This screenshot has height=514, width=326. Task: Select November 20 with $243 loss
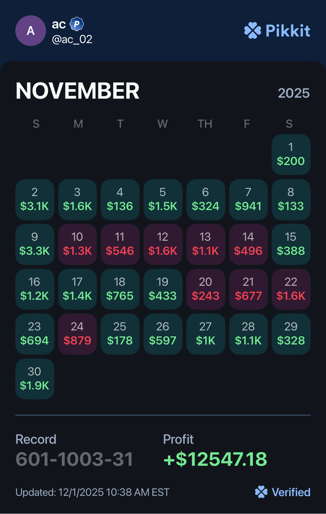point(206,289)
